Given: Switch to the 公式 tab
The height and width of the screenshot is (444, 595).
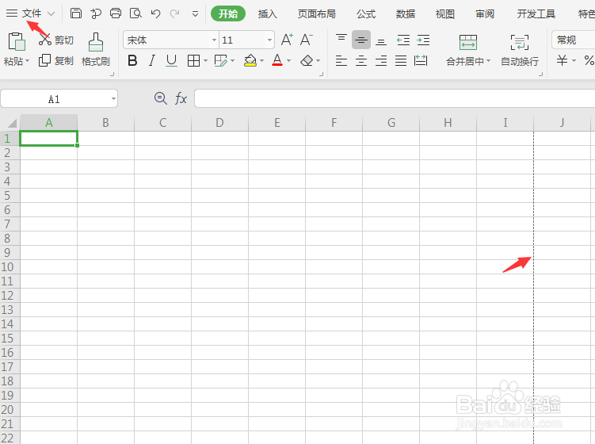Looking at the screenshot, I should point(366,14).
